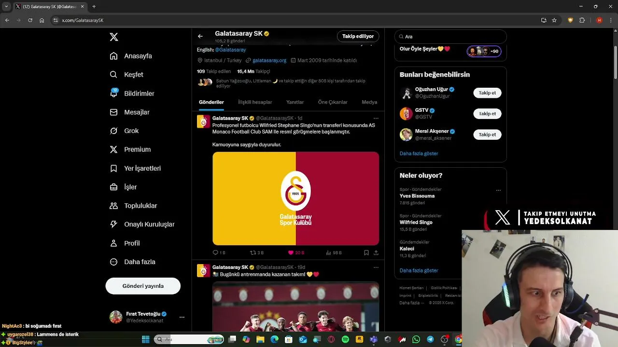618x347 pixels.
Task: Open Mesajlar messages in sidebar
Action: (129, 112)
